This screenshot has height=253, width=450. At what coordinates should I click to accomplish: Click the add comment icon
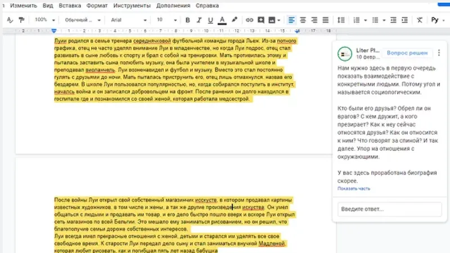(261, 20)
